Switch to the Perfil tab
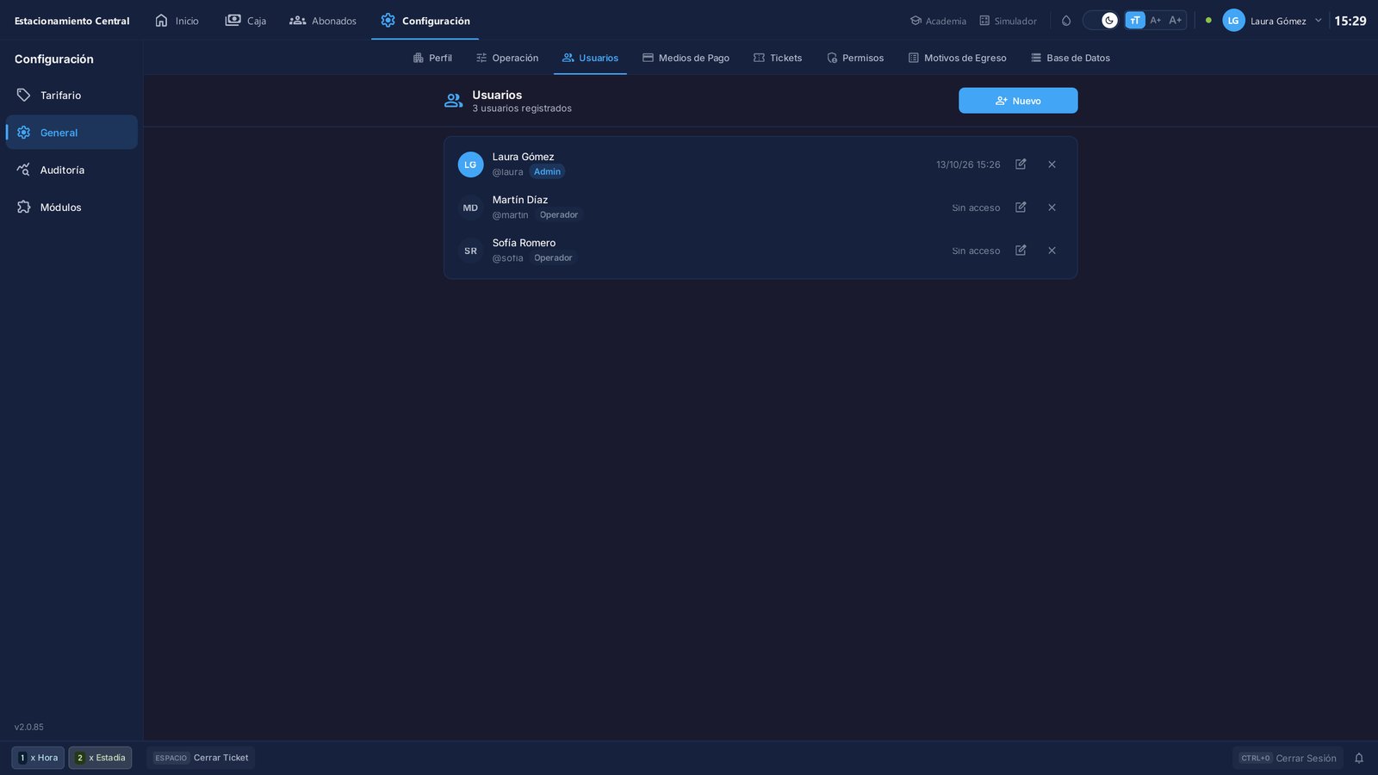This screenshot has height=775, width=1378. [x=432, y=58]
